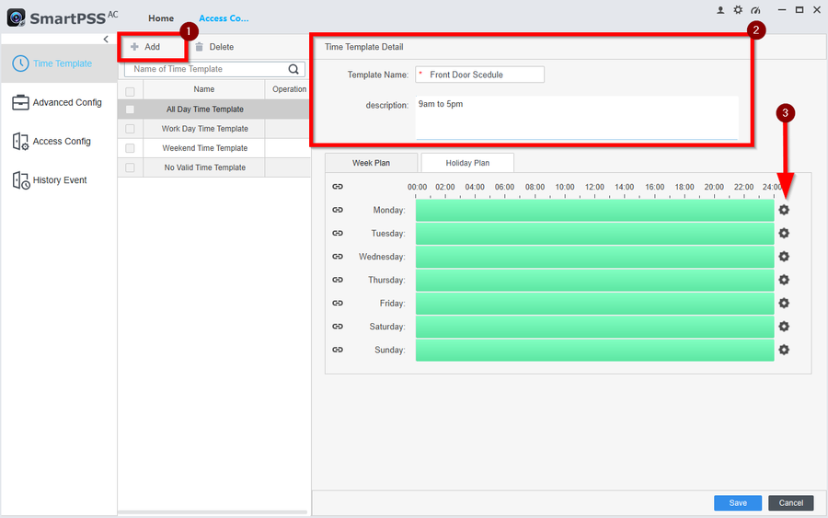The image size is (828, 518).
Task: Click the Monday settings gear icon
Action: coord(784,210)
